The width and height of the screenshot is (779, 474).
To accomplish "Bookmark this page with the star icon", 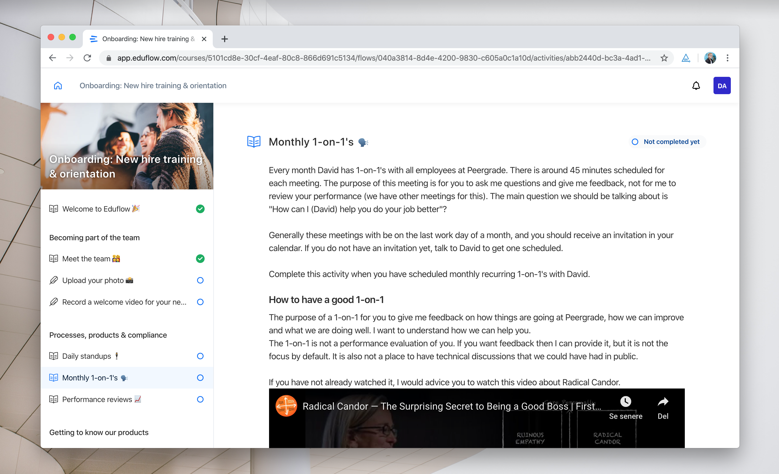I will click(x=664, y=58).
